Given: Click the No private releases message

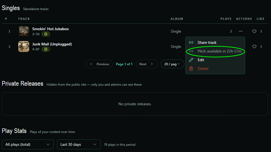Looking at the screenshot, I should [x=135, y=104].
